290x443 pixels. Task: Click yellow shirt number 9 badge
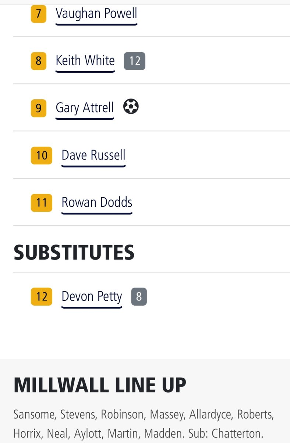click(39, 108)
